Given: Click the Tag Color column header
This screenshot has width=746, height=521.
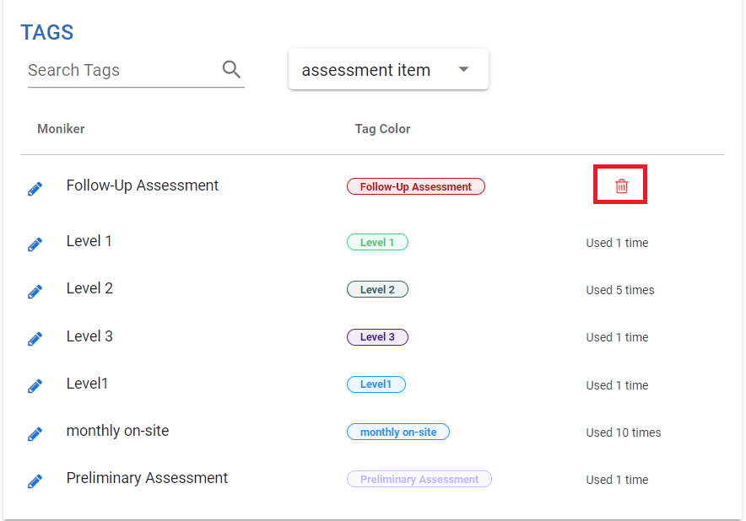Looking at the screenshot, I should pos(382,129).
